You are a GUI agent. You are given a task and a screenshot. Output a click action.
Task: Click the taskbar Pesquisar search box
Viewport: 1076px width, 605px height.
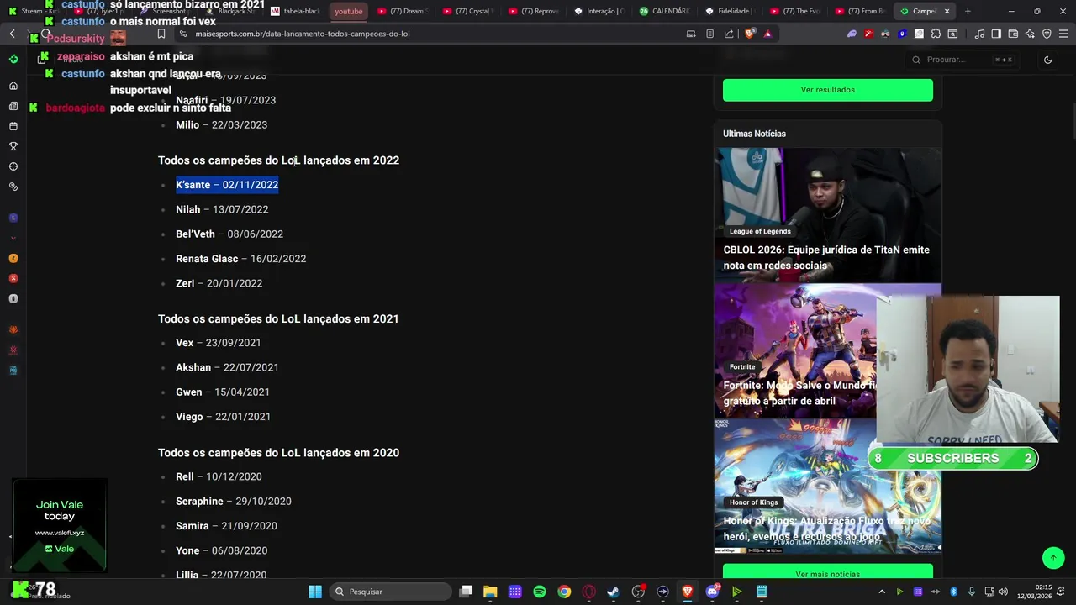[x=391, y=592]
